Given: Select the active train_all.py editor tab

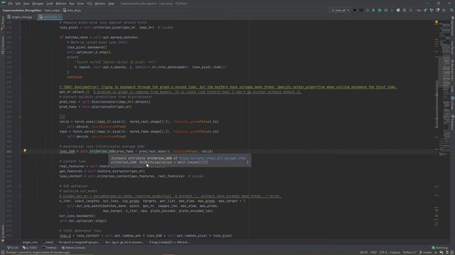Looking at the screenshot, I should coord(49,17).
